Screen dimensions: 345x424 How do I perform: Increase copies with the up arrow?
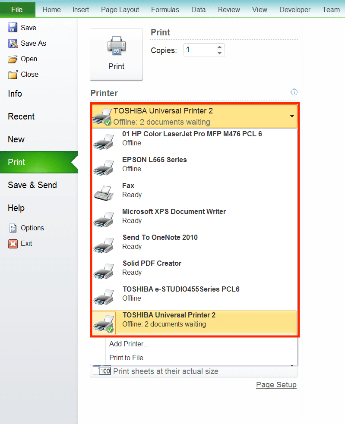point(220,47)
